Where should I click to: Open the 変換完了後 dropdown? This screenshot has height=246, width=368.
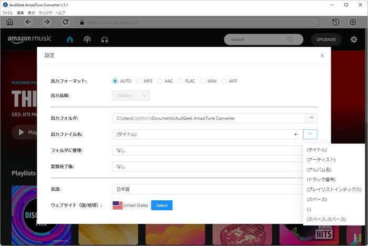click(x=208, y=167)
